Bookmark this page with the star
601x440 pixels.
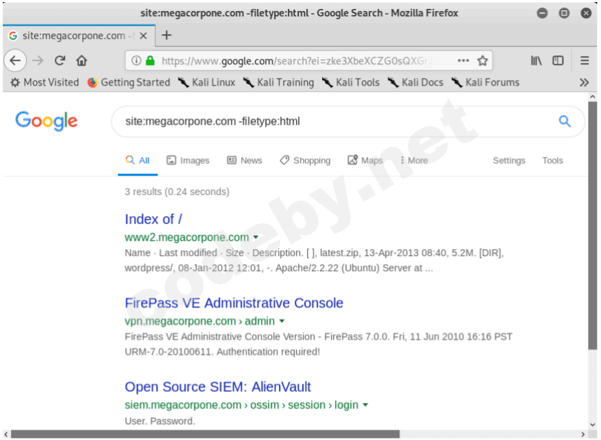pyautogui.click(x=483, y=61)
